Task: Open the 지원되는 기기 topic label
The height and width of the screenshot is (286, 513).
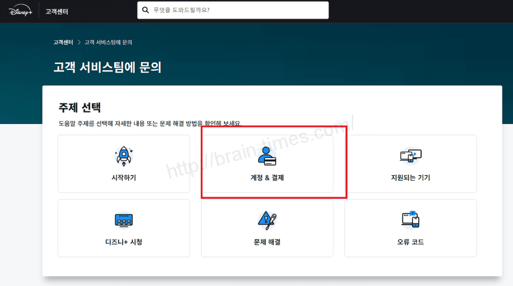Action: (410, 177)
